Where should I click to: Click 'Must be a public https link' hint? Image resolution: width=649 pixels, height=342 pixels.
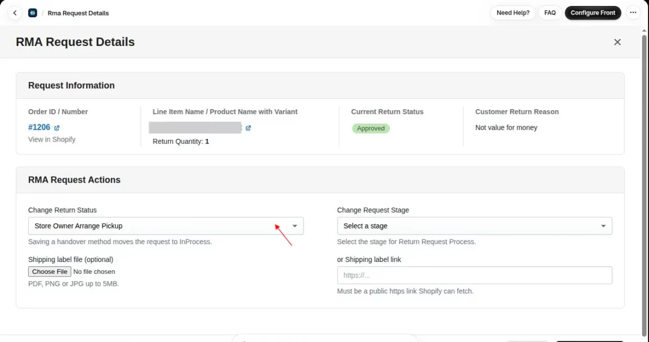coord(405,291)
